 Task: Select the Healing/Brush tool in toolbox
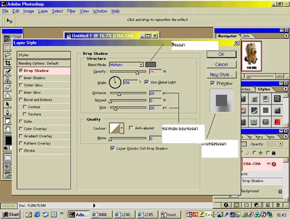(7, 72)
